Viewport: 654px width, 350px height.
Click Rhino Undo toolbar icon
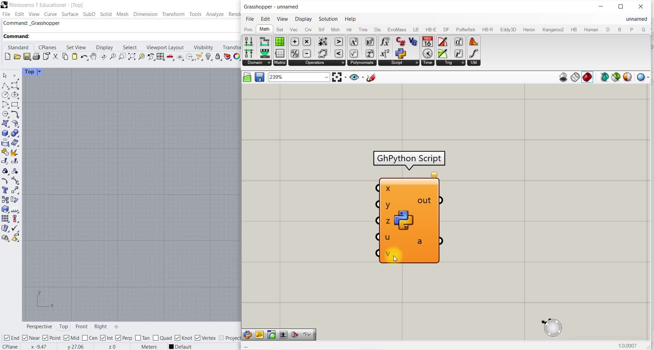point(84,57)
